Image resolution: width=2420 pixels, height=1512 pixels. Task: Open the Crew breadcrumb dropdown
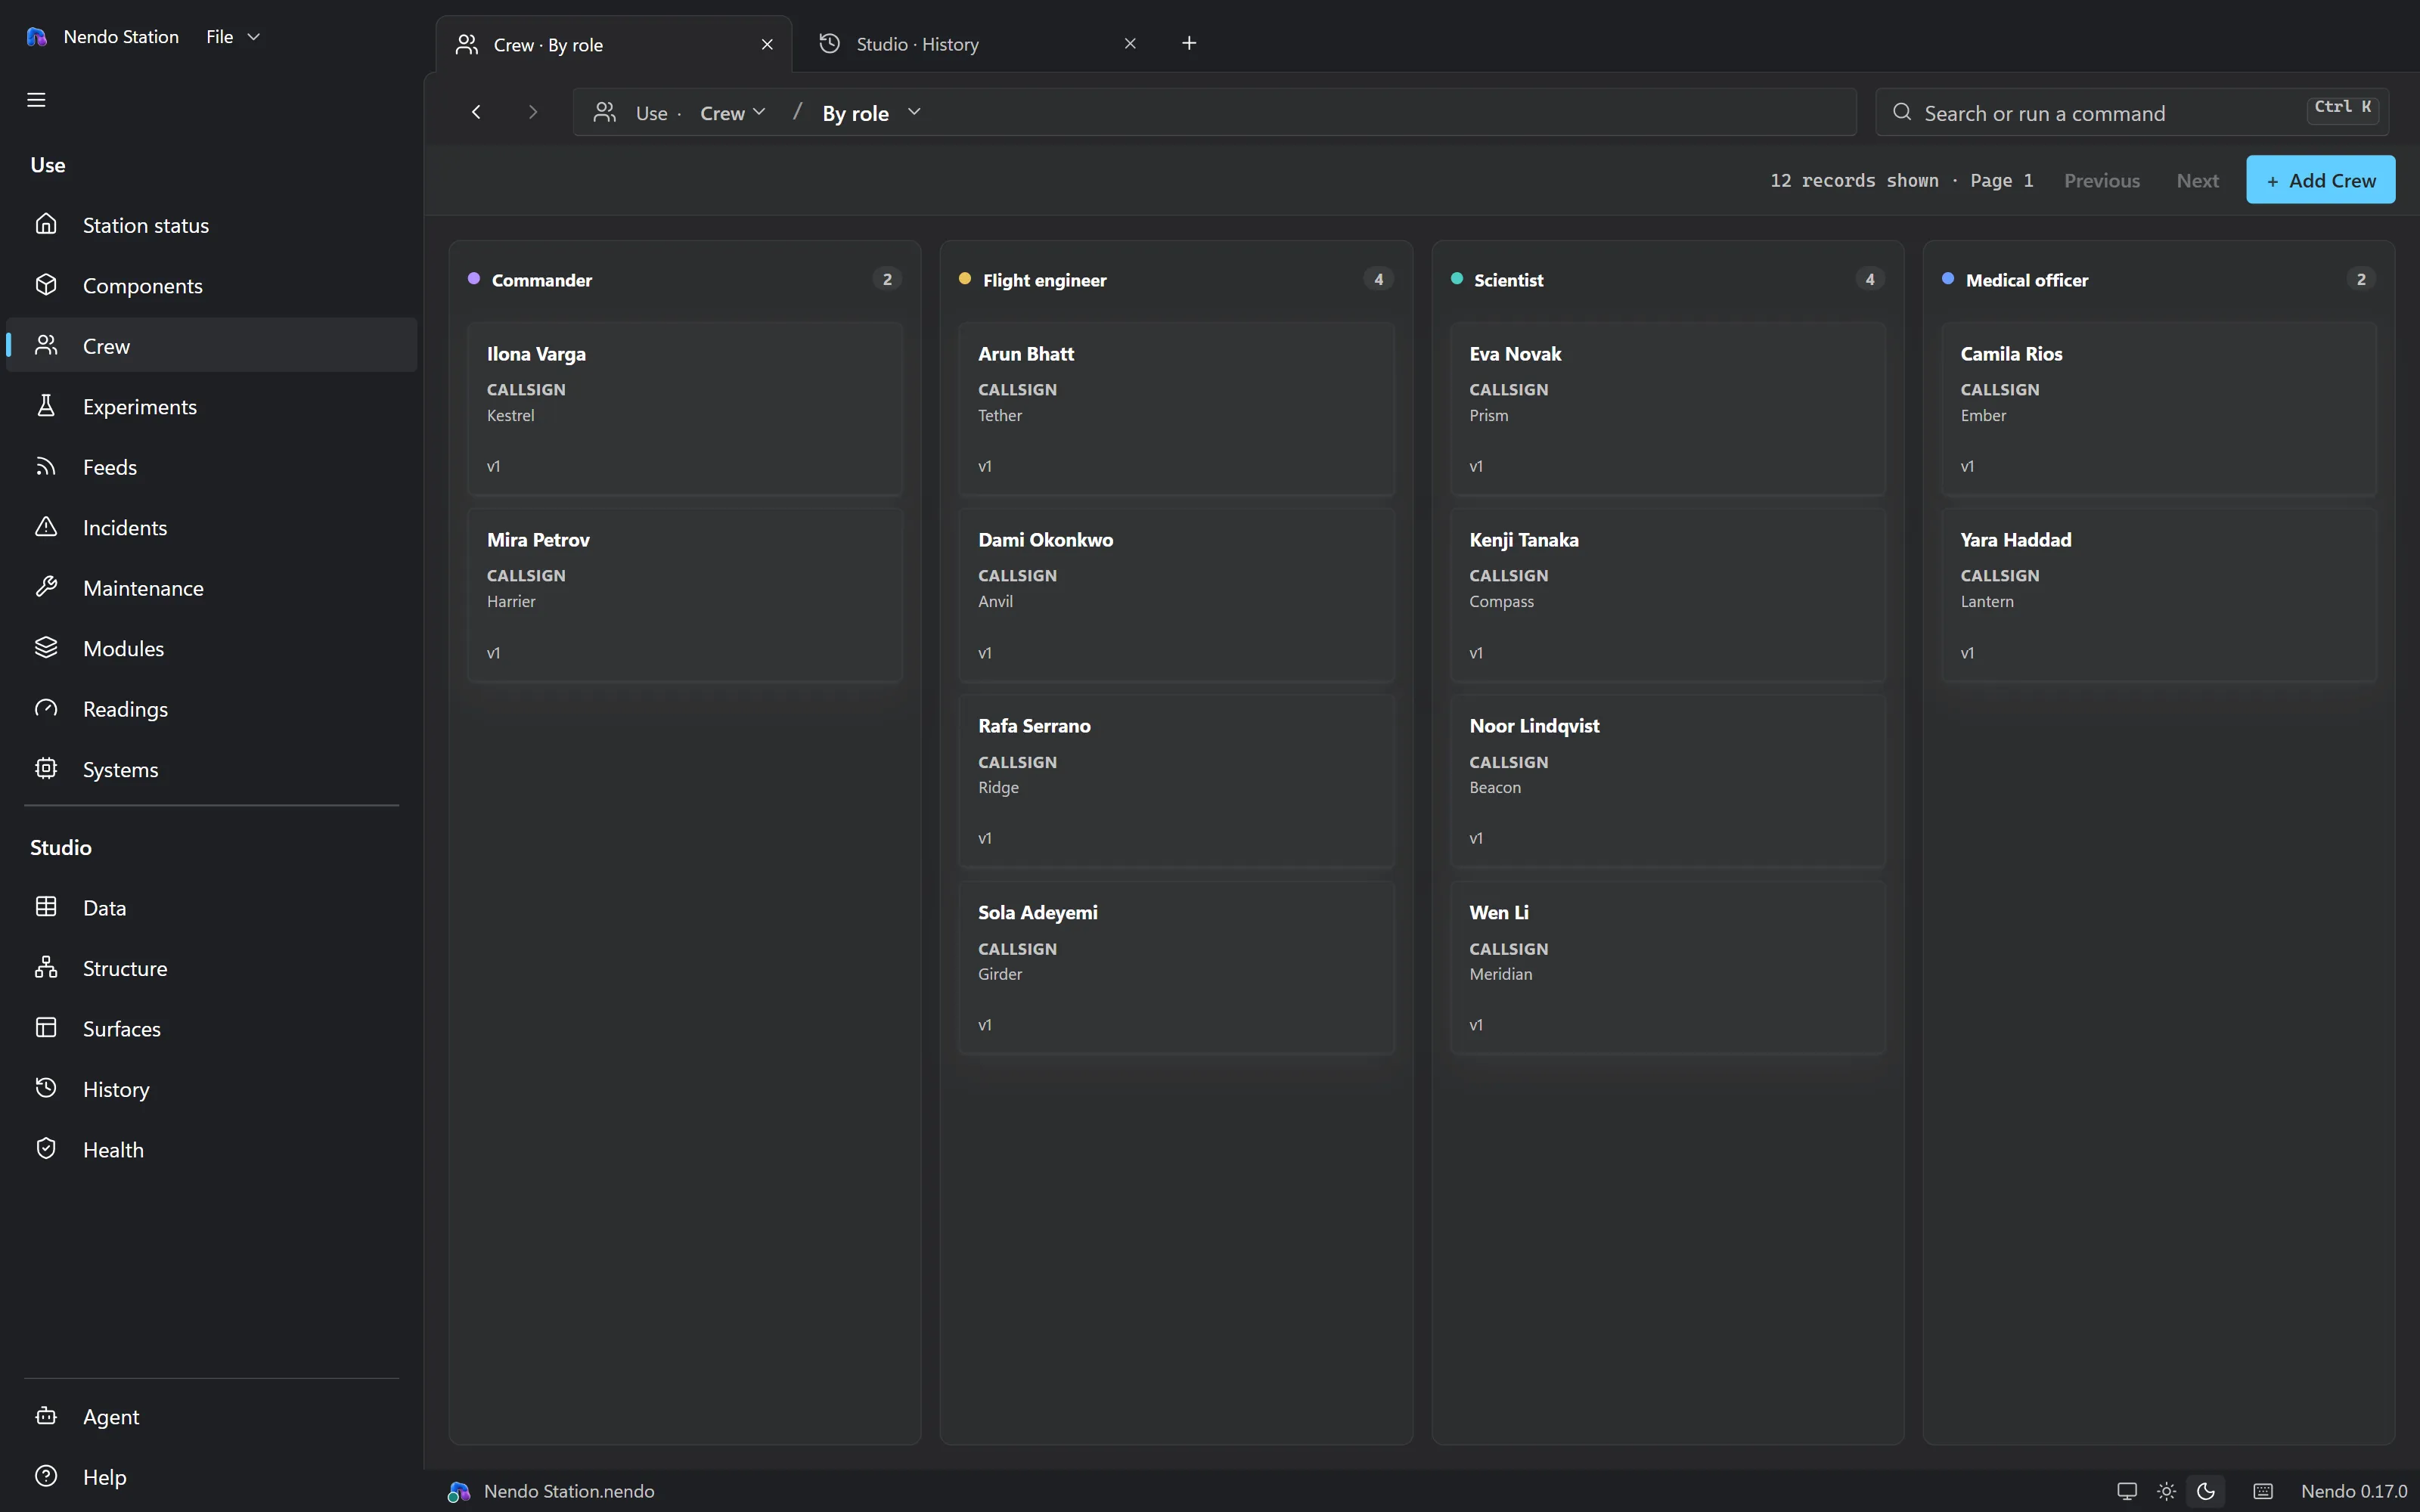point(733,113)
